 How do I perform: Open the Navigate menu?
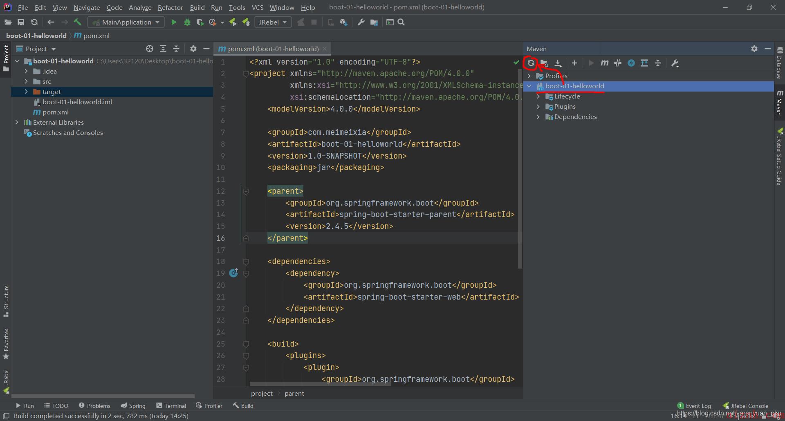[87, 7]
